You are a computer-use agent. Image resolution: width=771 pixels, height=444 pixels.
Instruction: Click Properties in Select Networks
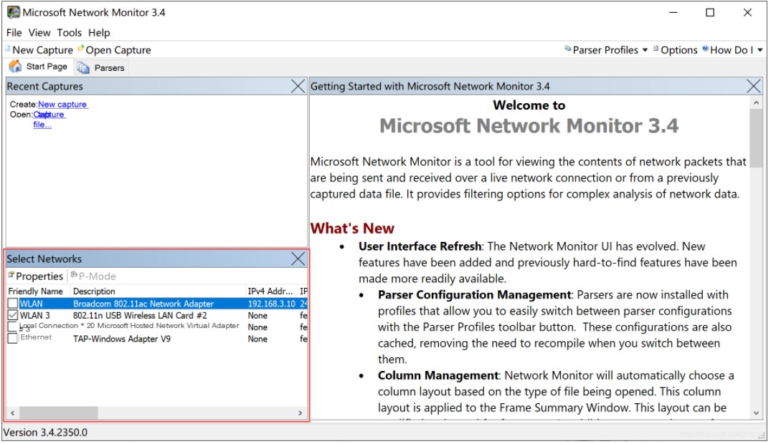coord(36,277)
